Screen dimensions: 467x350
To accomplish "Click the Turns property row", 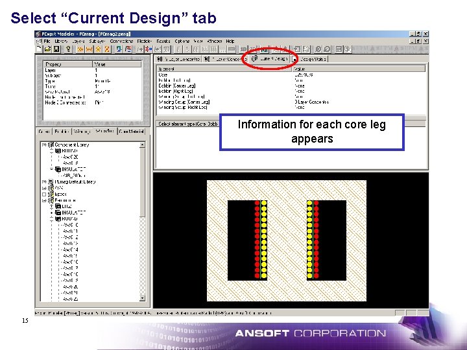I will 92,86.
